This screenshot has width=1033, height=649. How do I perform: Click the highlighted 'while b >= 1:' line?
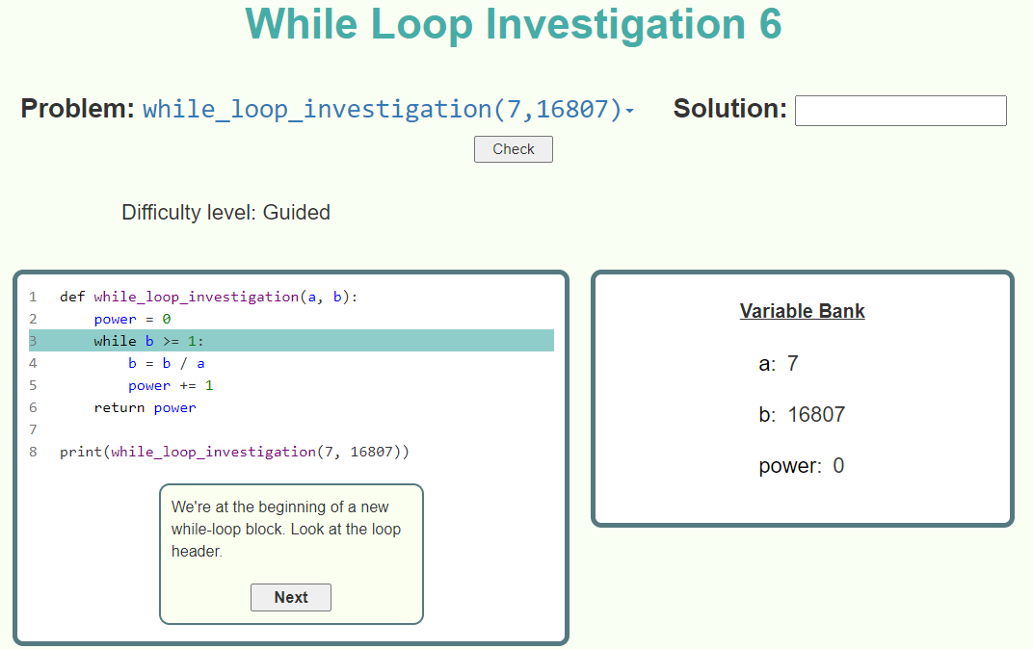149,341
